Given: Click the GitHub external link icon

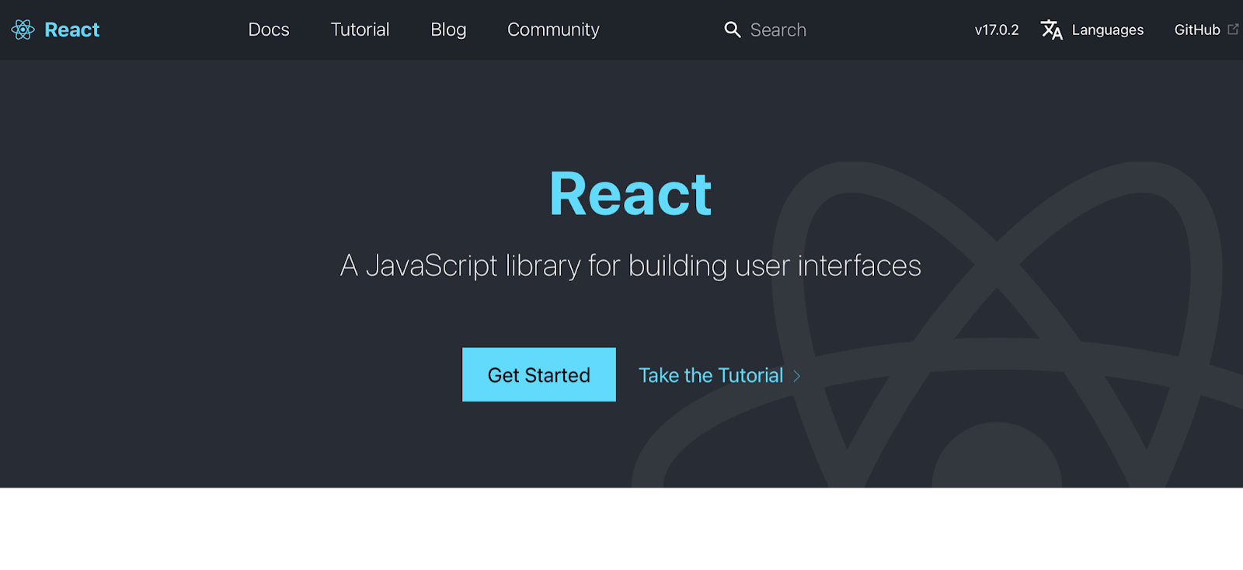Looking at the screenshot, I should 1233,29.
